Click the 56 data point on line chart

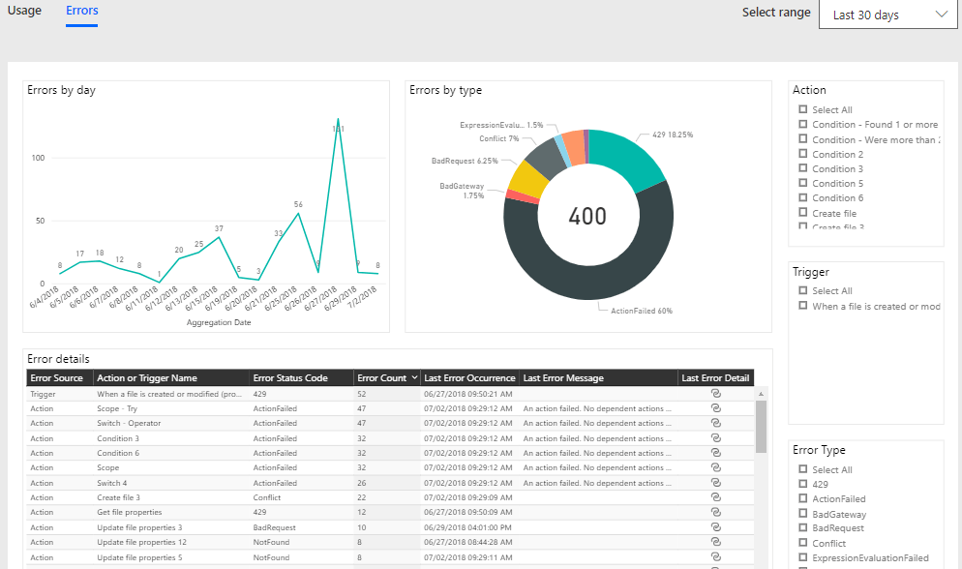(x=298, y=213)
